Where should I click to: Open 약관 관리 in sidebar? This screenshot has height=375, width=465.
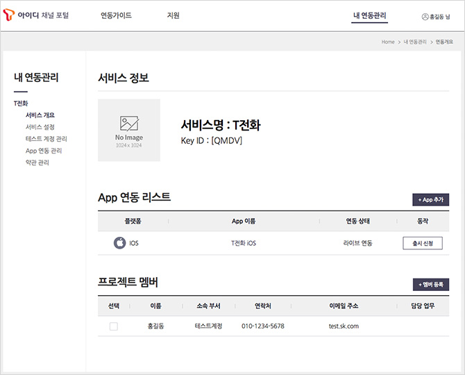[37, 162]
